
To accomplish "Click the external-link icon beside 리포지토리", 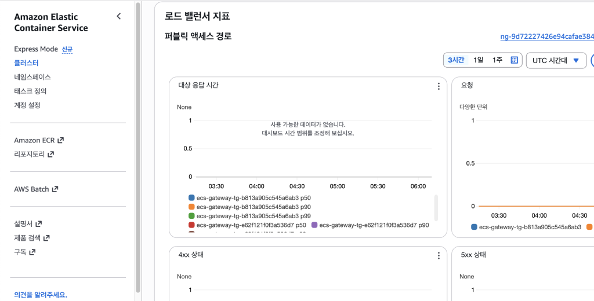I will pos(50,155).
